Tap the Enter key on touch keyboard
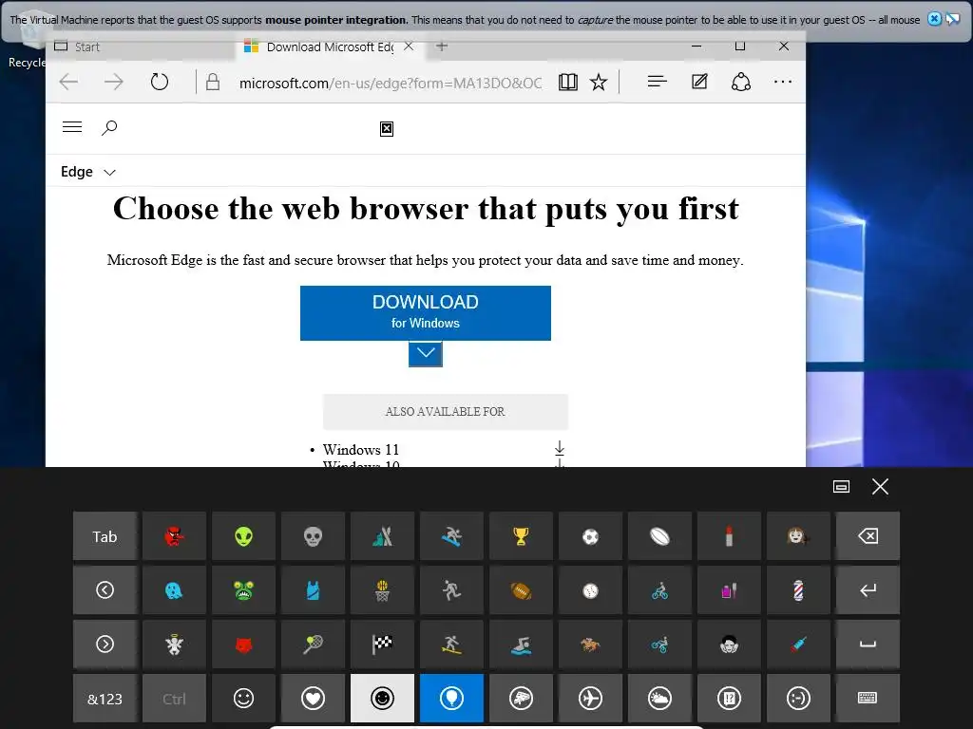Image resolution: width=973 pixels, height=729 pixels. click(868, 590)
